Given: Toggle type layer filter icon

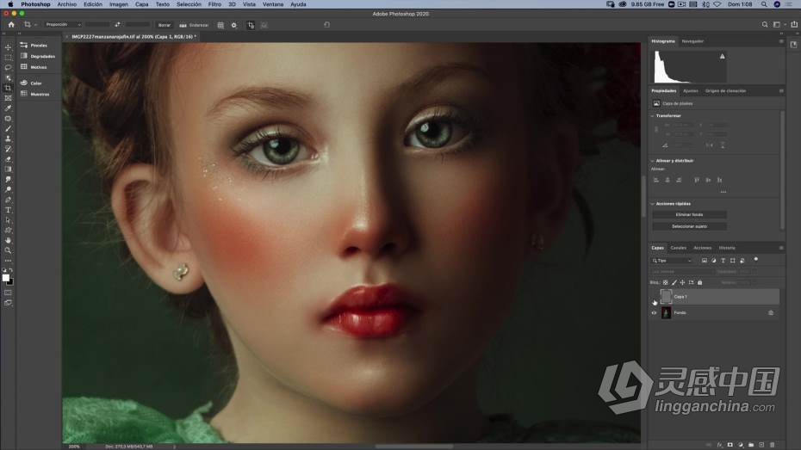Looking at the screenshot, I should coord(723,261).
